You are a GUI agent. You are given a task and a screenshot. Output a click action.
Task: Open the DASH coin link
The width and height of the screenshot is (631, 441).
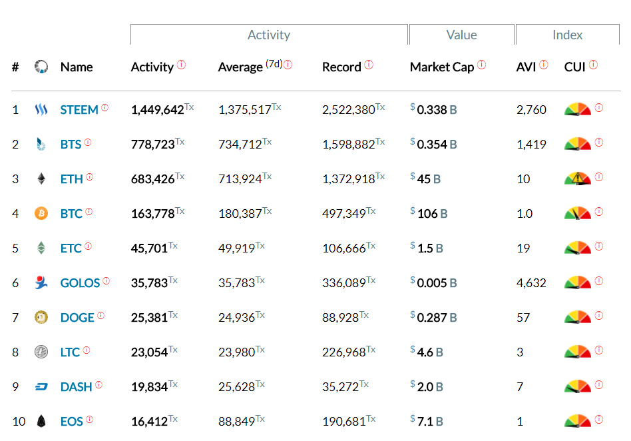point(76,387)
